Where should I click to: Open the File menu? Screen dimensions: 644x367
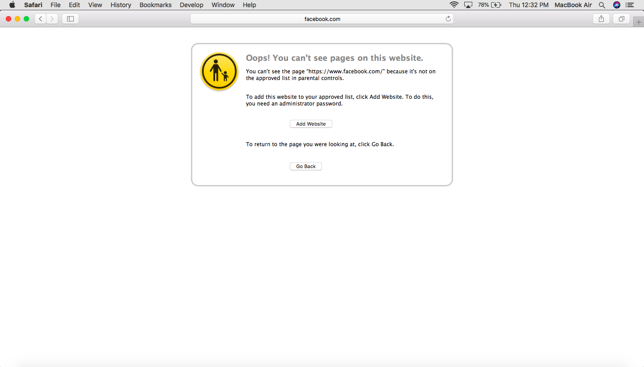[55, 5]
